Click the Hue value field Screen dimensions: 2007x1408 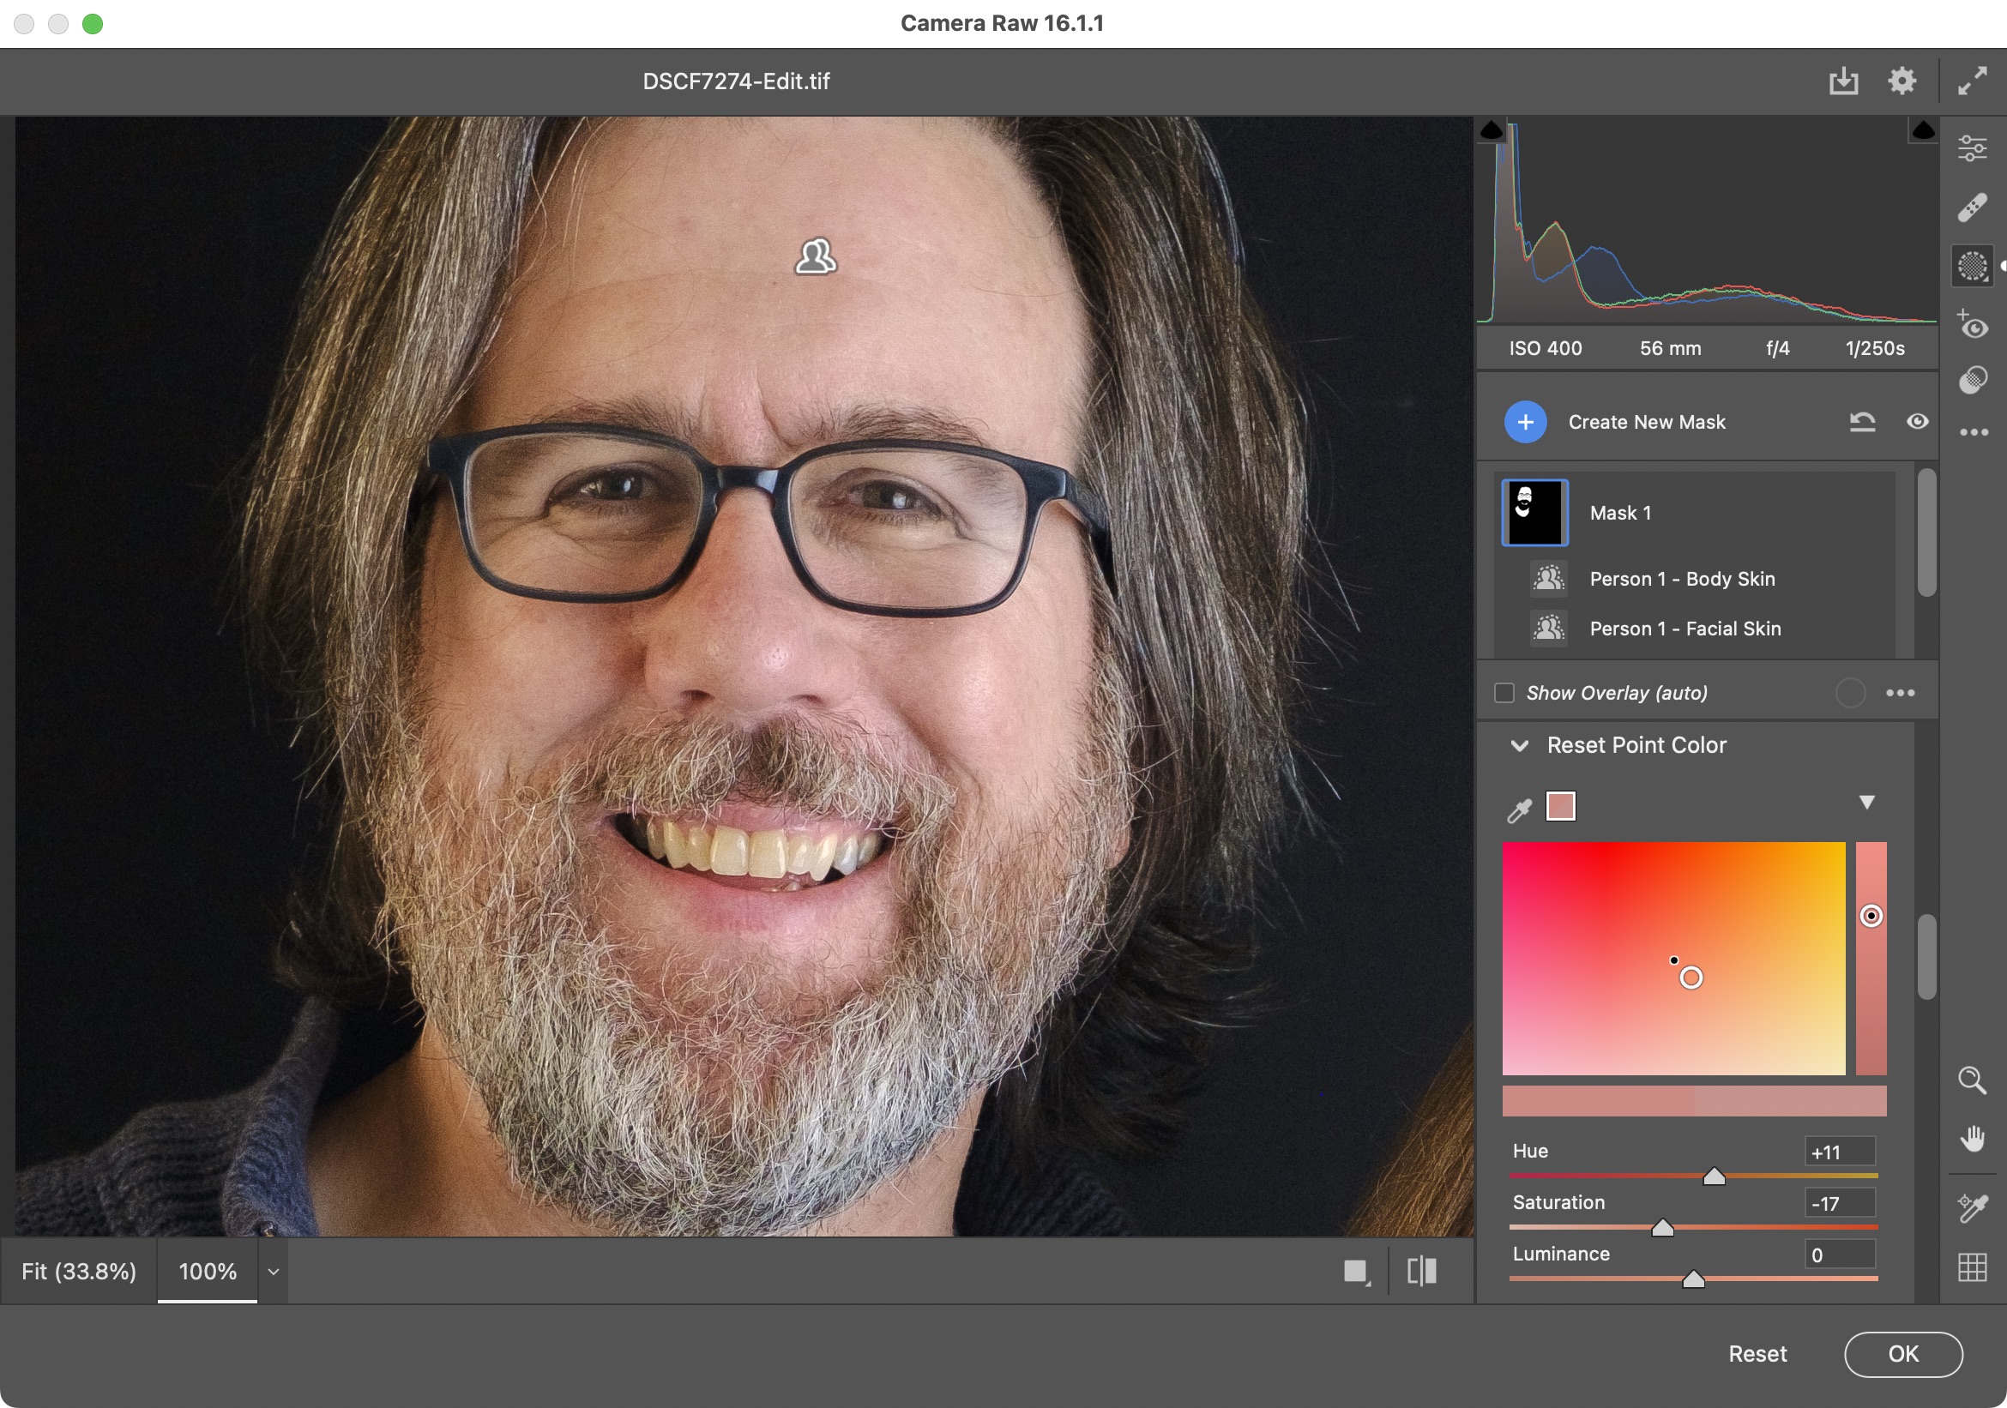coord(1839,1152)
